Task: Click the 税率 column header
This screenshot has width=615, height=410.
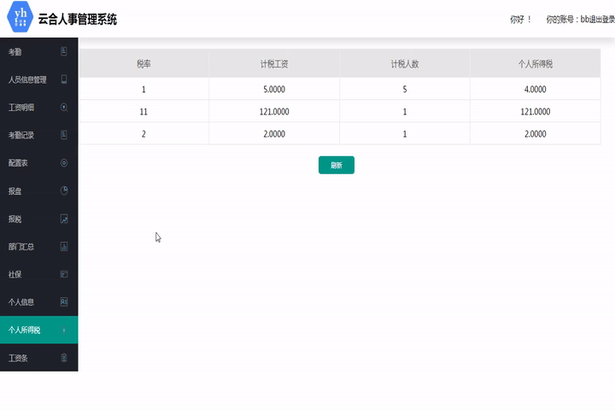Action: 143,64
